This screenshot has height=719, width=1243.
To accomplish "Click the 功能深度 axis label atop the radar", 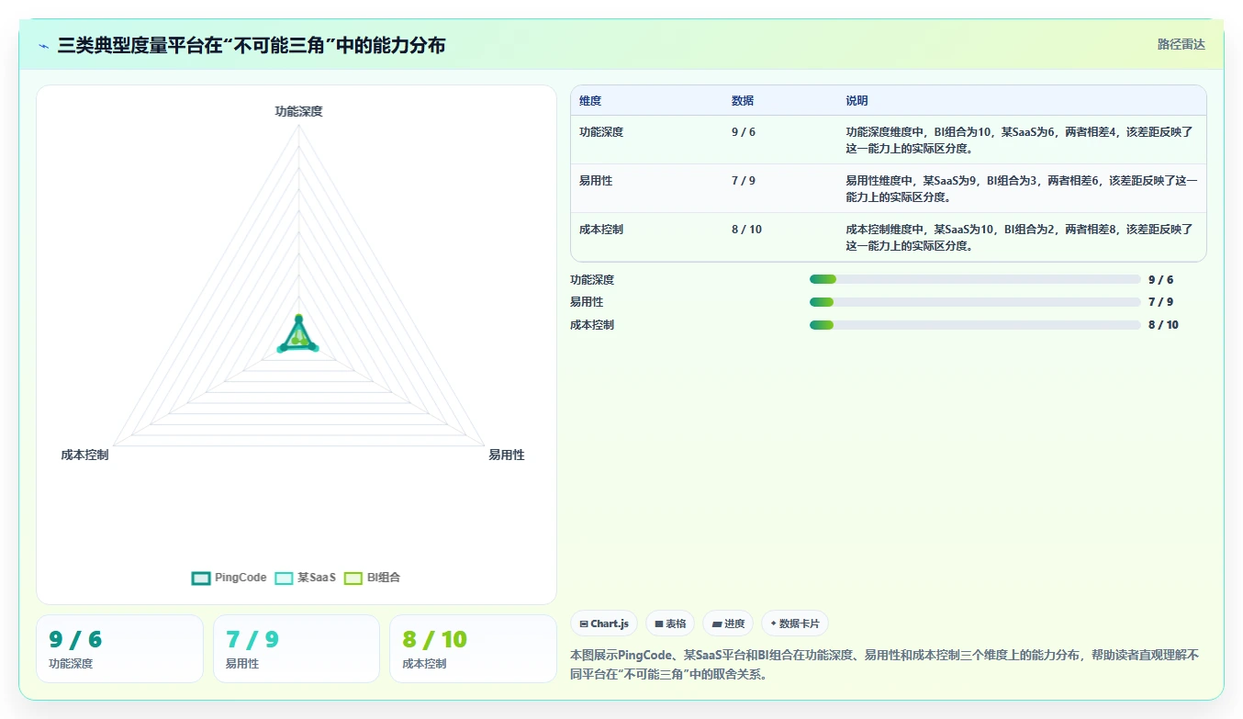I will [299, 111].
